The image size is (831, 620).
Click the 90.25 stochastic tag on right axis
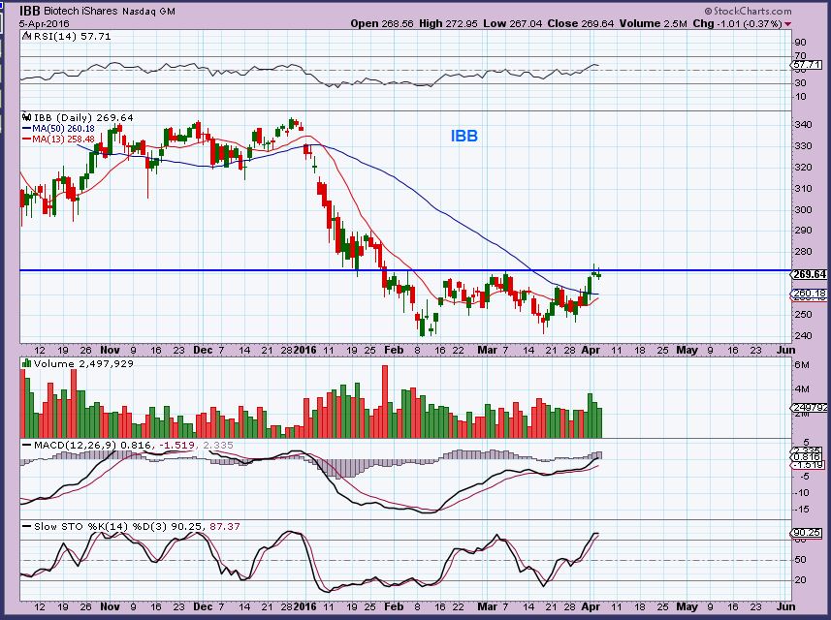[807, 533]
